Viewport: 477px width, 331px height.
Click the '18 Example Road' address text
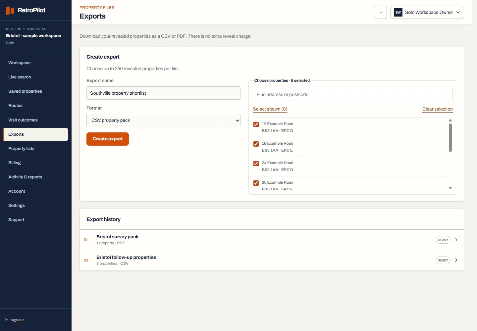pyautogui.click(x=278, y=143)
